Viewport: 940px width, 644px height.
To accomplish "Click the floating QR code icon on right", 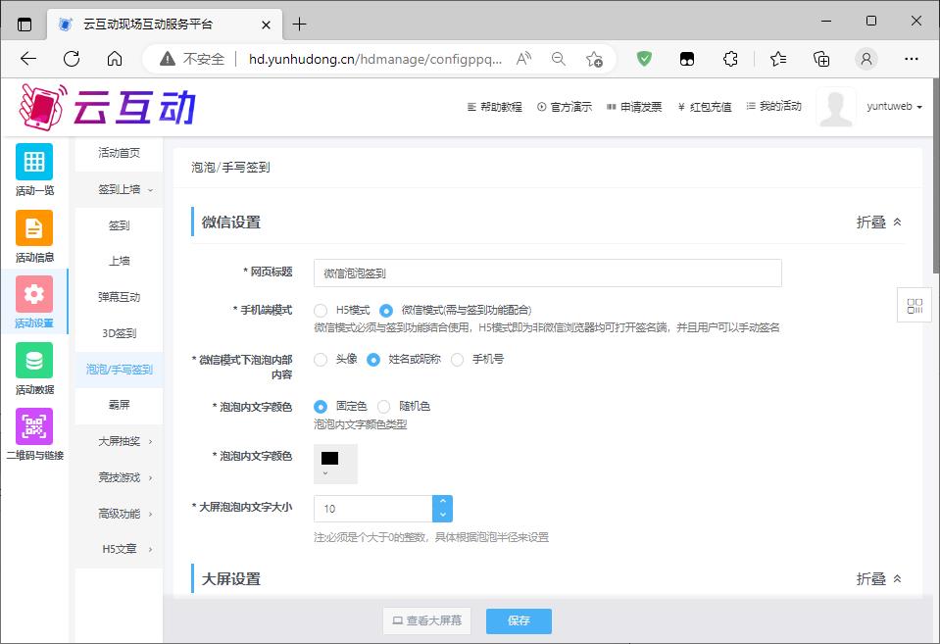I will click(x=915, y=305).
